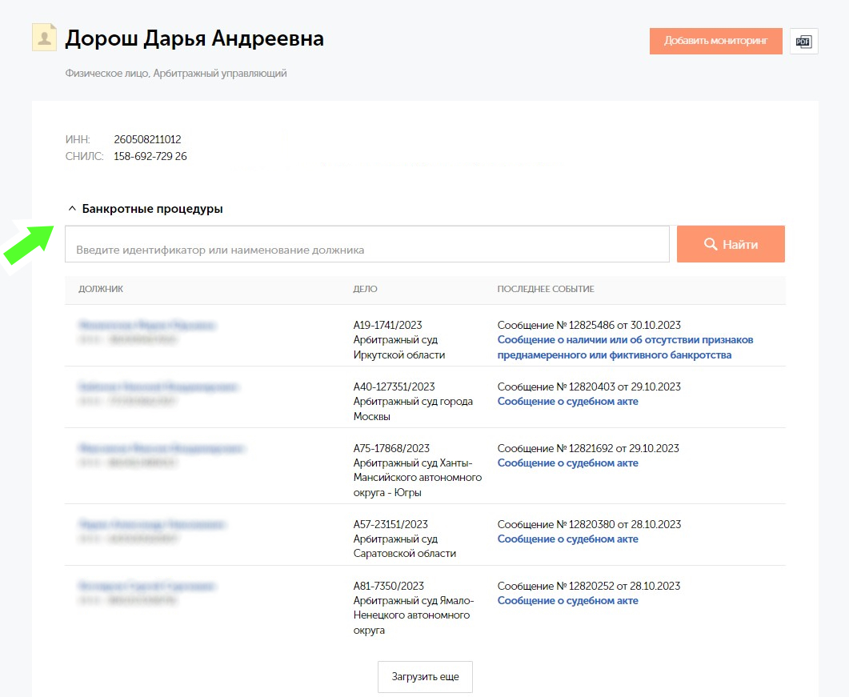The height and width of the screenshot is (697, 849).
Task: Open the debtor name in case А40-127351/2023 row
Action: click(x=158, y=387)
